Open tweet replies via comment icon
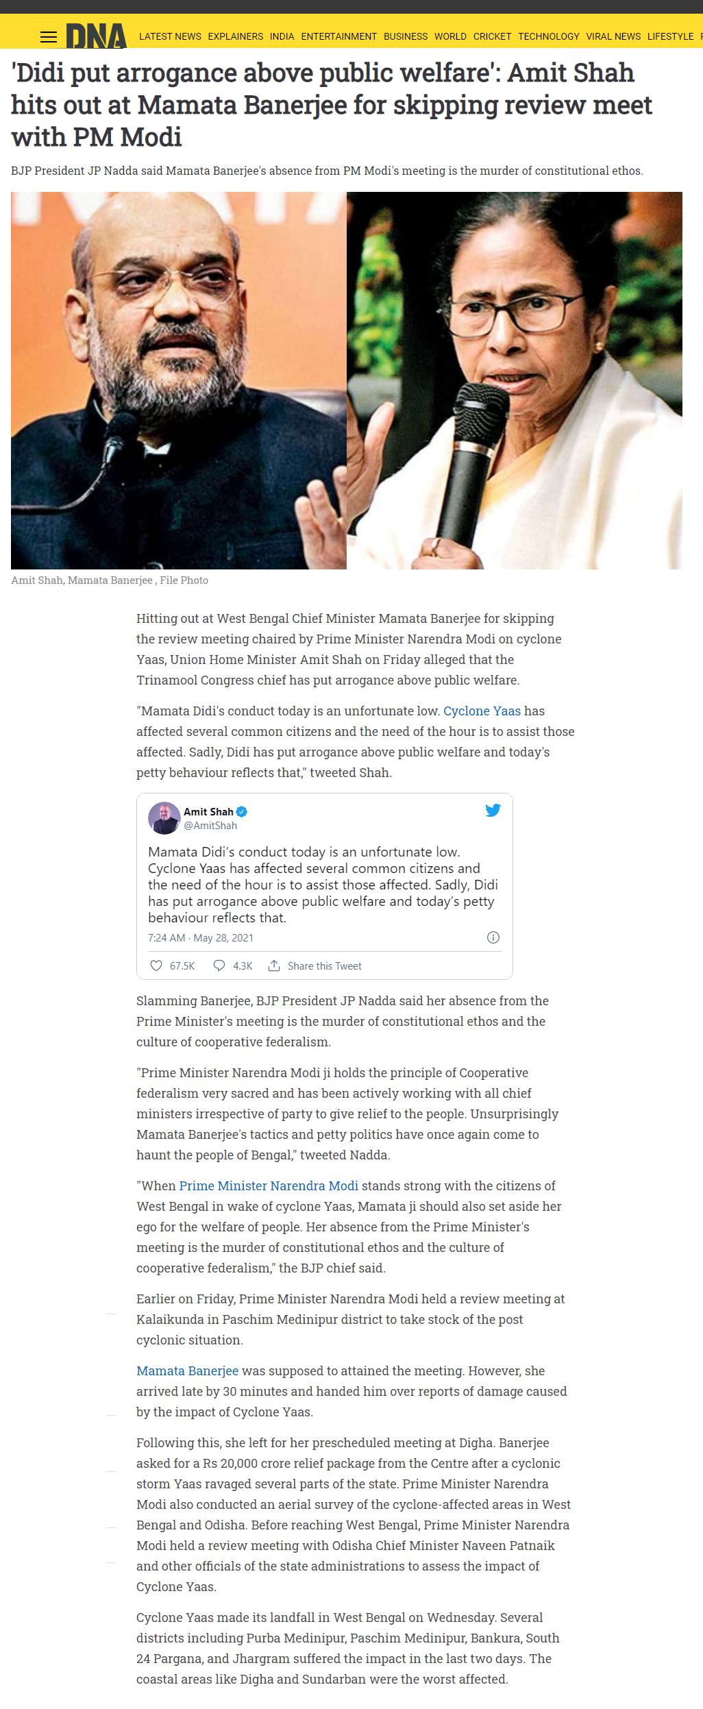This screenshot has width=703, height=1709. tap(219, 966)
